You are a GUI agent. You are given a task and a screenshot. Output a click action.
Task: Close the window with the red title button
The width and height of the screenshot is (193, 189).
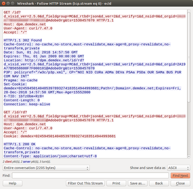coord(4,3)
